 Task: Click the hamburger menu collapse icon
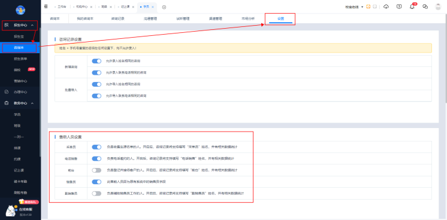46,7
